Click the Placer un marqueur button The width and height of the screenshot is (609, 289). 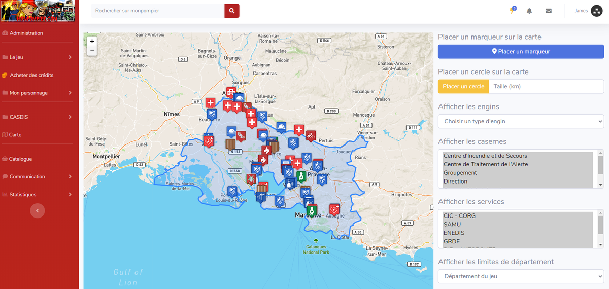tap(521, 51)
